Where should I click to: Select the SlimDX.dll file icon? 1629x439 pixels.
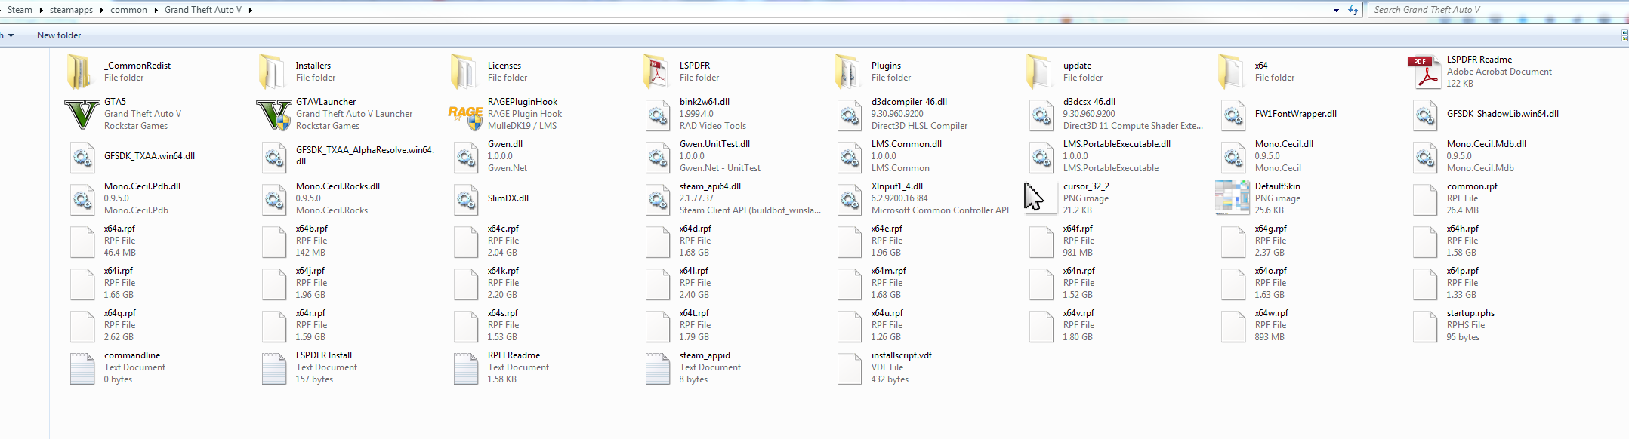point(466,199)
